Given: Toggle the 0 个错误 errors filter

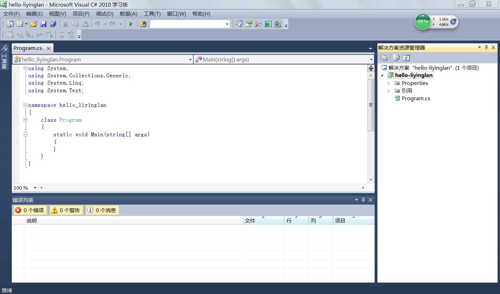Looking at the screenshot, I should tap(30, 210).
